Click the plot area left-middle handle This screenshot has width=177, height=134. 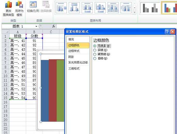tap(41, 88)
